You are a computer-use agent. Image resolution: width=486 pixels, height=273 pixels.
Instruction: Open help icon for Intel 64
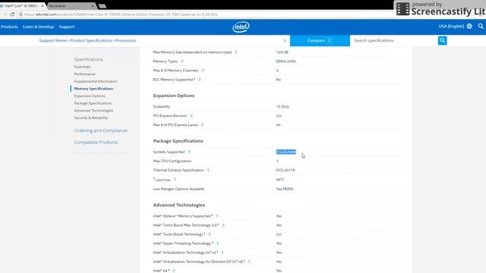[x=174, y=271]
